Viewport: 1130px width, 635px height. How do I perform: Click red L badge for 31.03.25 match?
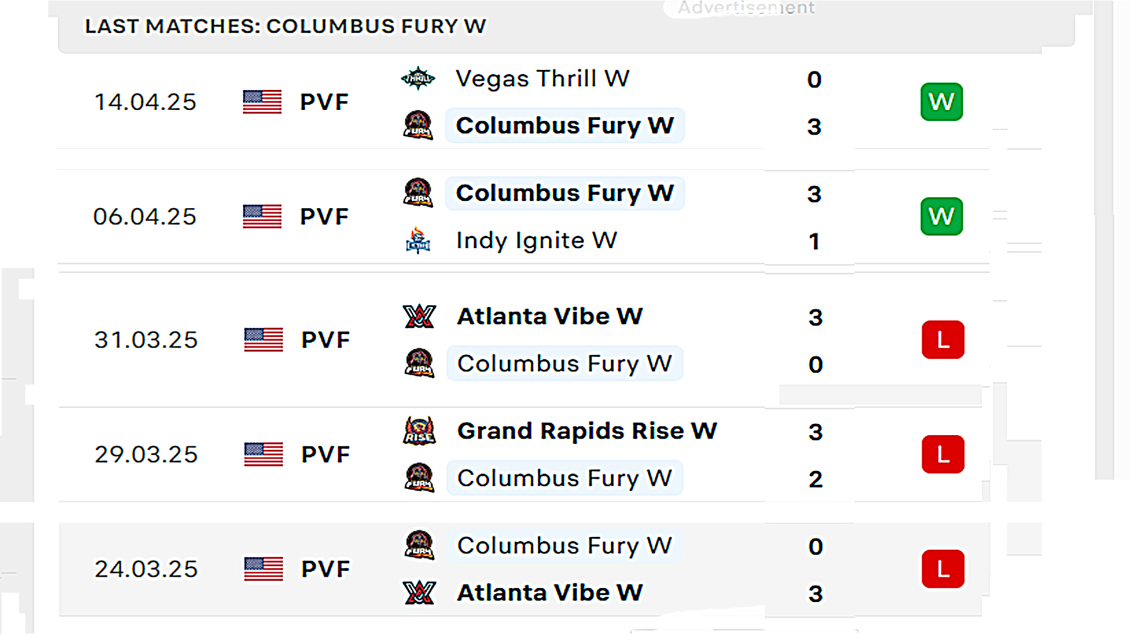943,340
